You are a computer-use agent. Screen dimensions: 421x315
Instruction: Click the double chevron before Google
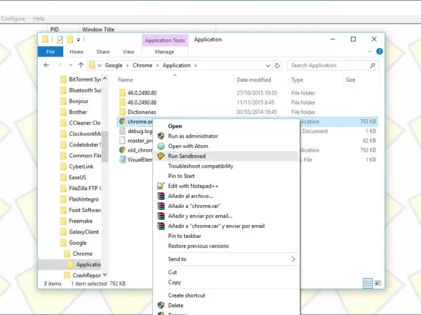point(99,66)
